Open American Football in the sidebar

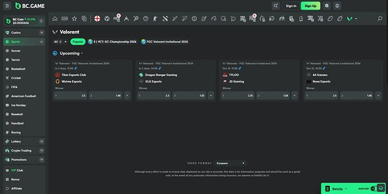point(24,96)
